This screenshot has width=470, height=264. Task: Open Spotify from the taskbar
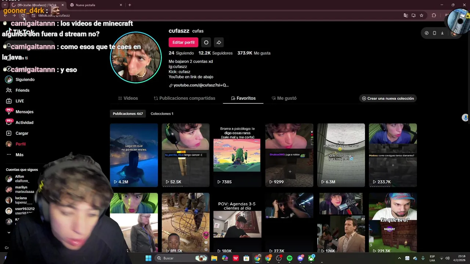pos(289,258)
